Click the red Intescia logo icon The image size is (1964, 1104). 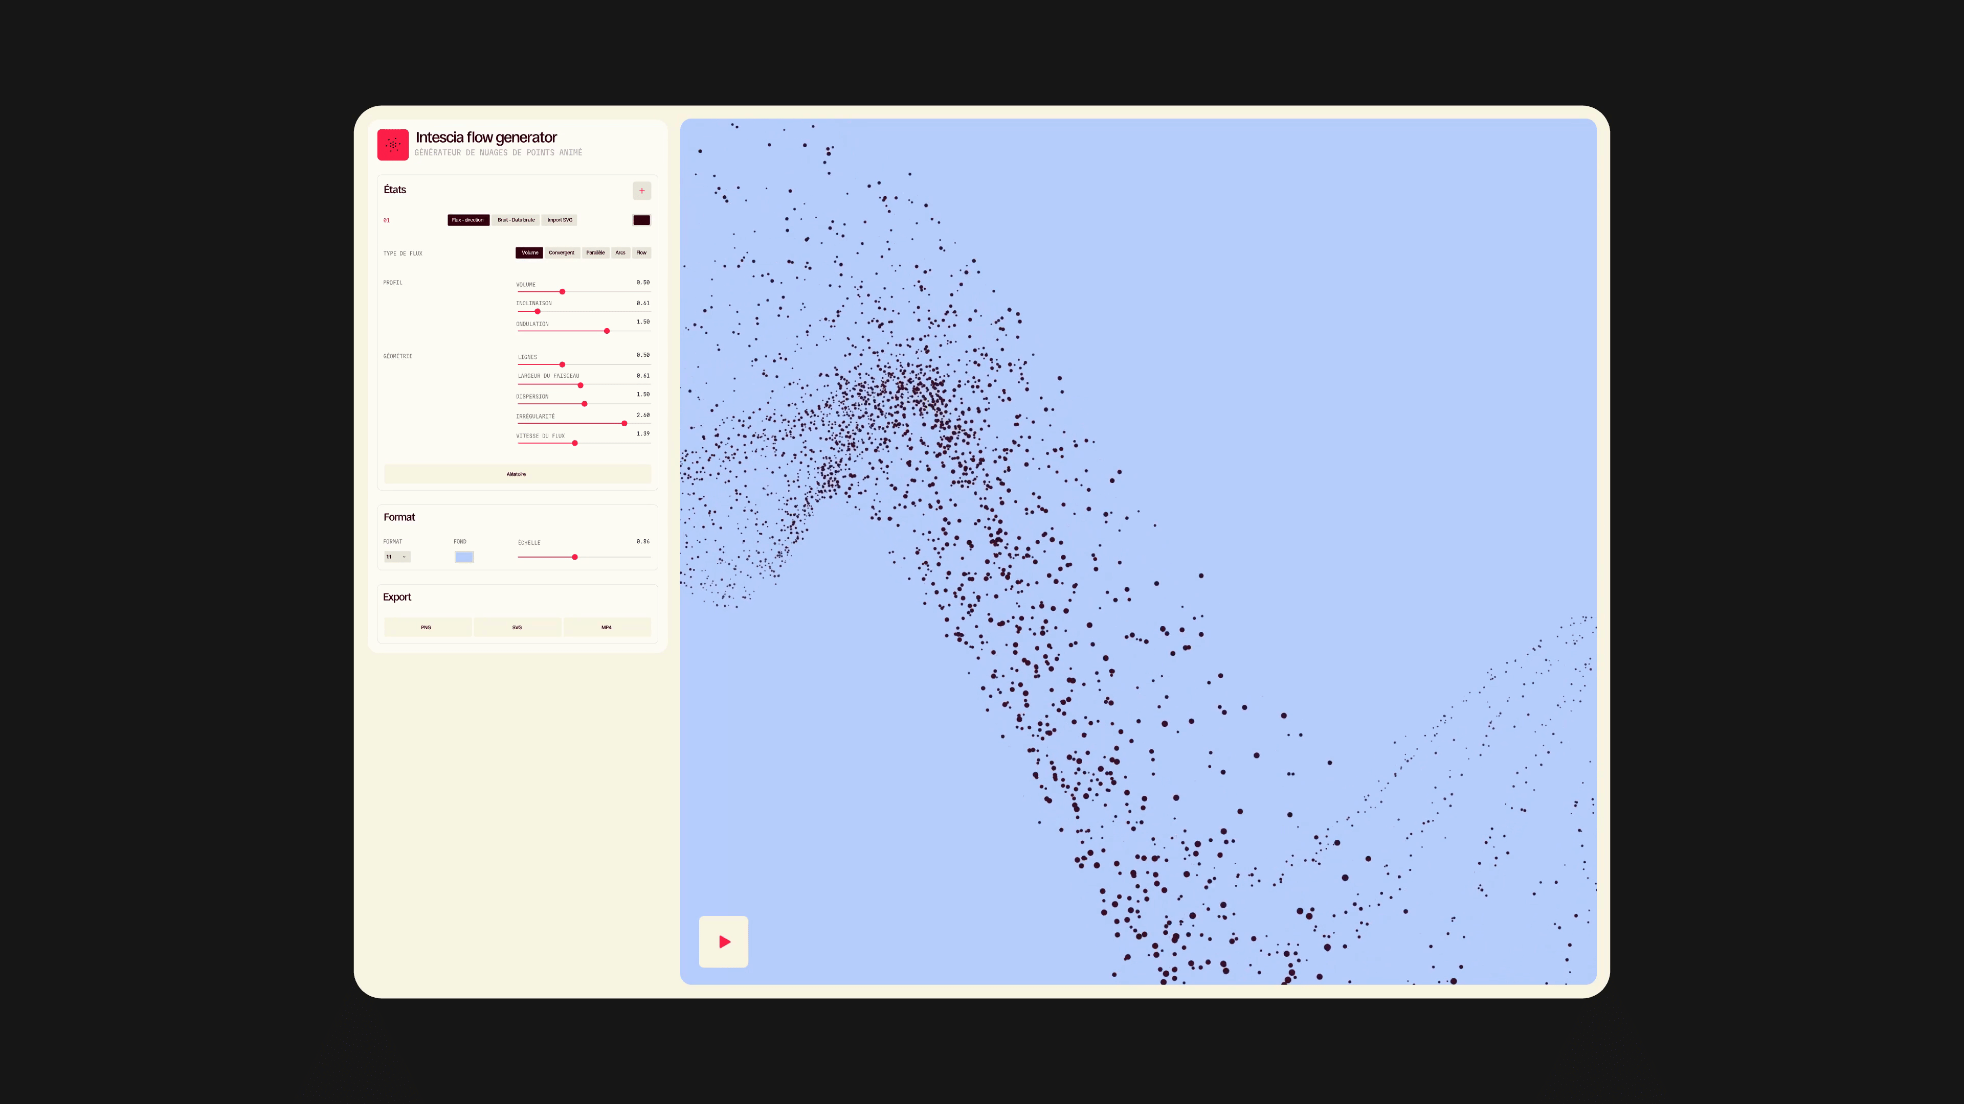393,144
